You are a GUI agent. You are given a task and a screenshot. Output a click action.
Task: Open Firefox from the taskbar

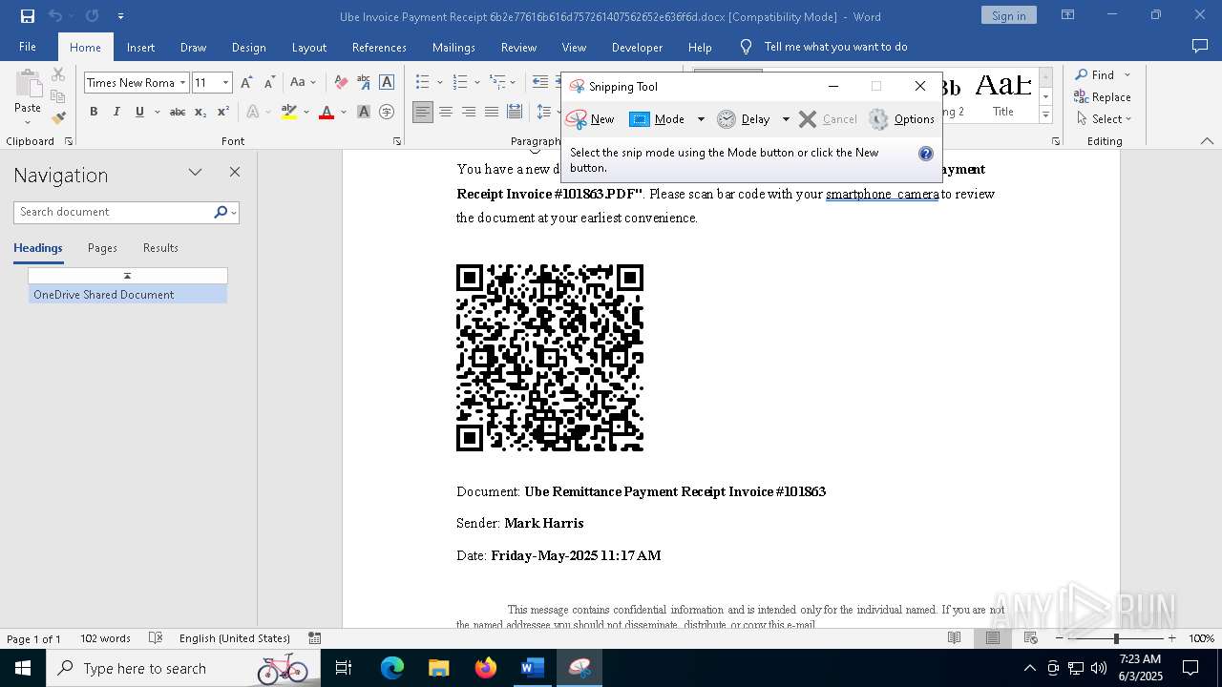[486, 668]
